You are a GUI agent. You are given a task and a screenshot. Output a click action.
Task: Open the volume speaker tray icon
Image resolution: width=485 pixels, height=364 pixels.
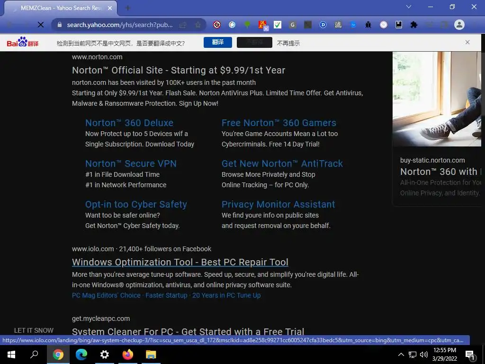[x=424, y=355]
